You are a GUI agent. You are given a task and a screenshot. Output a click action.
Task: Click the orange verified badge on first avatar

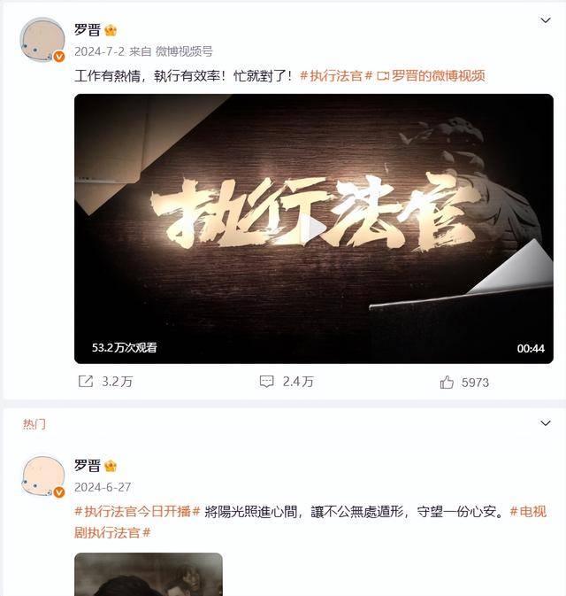tap(59, 57)
